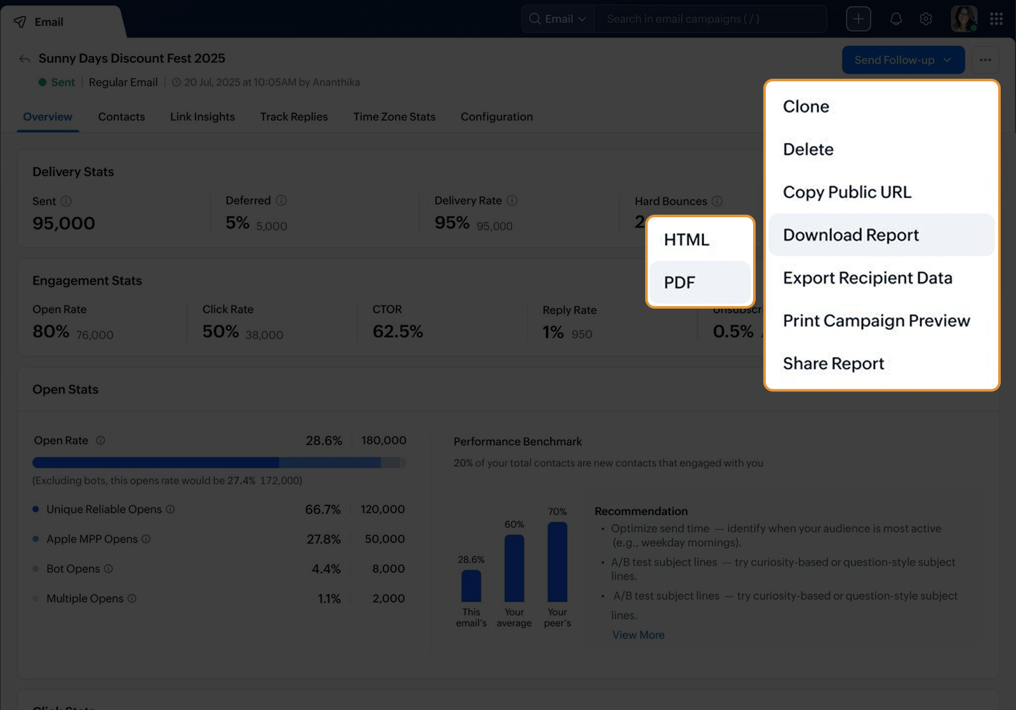The height and width of the screenshot is (710, 1016).
Task: Click the Your average benchmark bar
Action: pyautogui.click(x=514, y=568)
